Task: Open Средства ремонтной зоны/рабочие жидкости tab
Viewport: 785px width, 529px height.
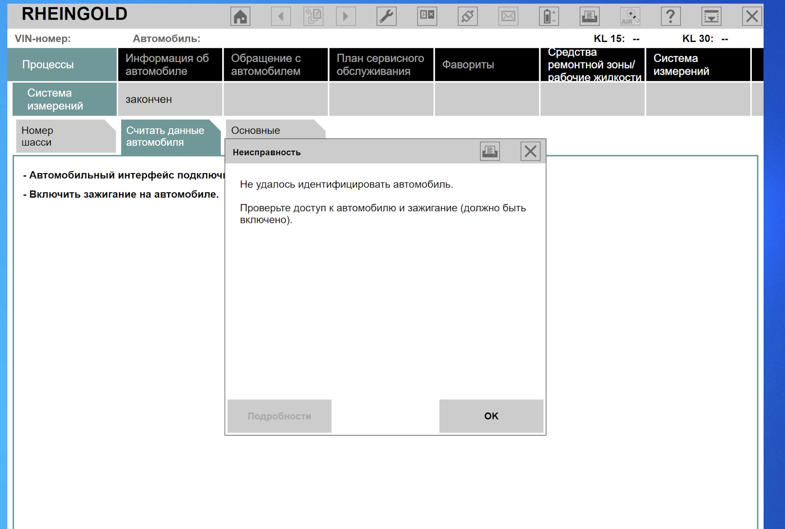Action: [x=592, y=64]
